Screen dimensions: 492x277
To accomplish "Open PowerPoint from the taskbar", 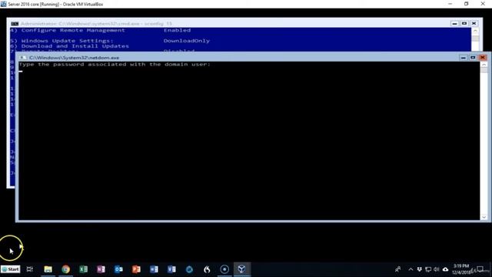I will coord(136,269).
